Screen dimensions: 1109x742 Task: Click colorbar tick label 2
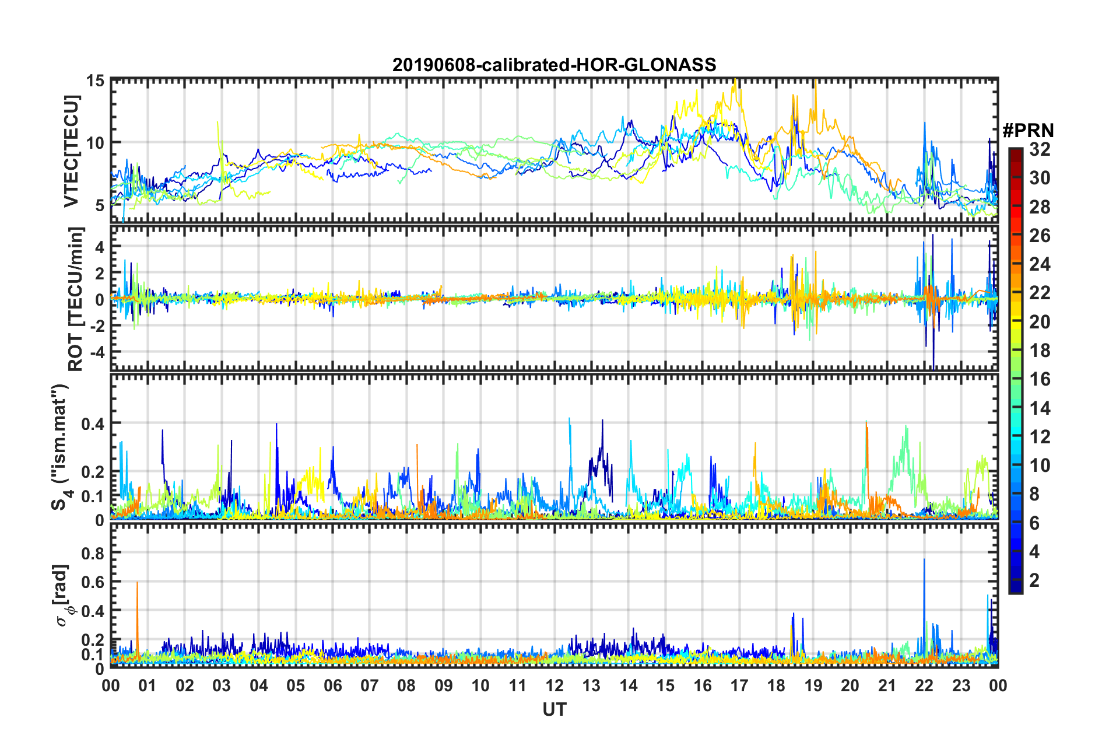(x=1034, y=580)
